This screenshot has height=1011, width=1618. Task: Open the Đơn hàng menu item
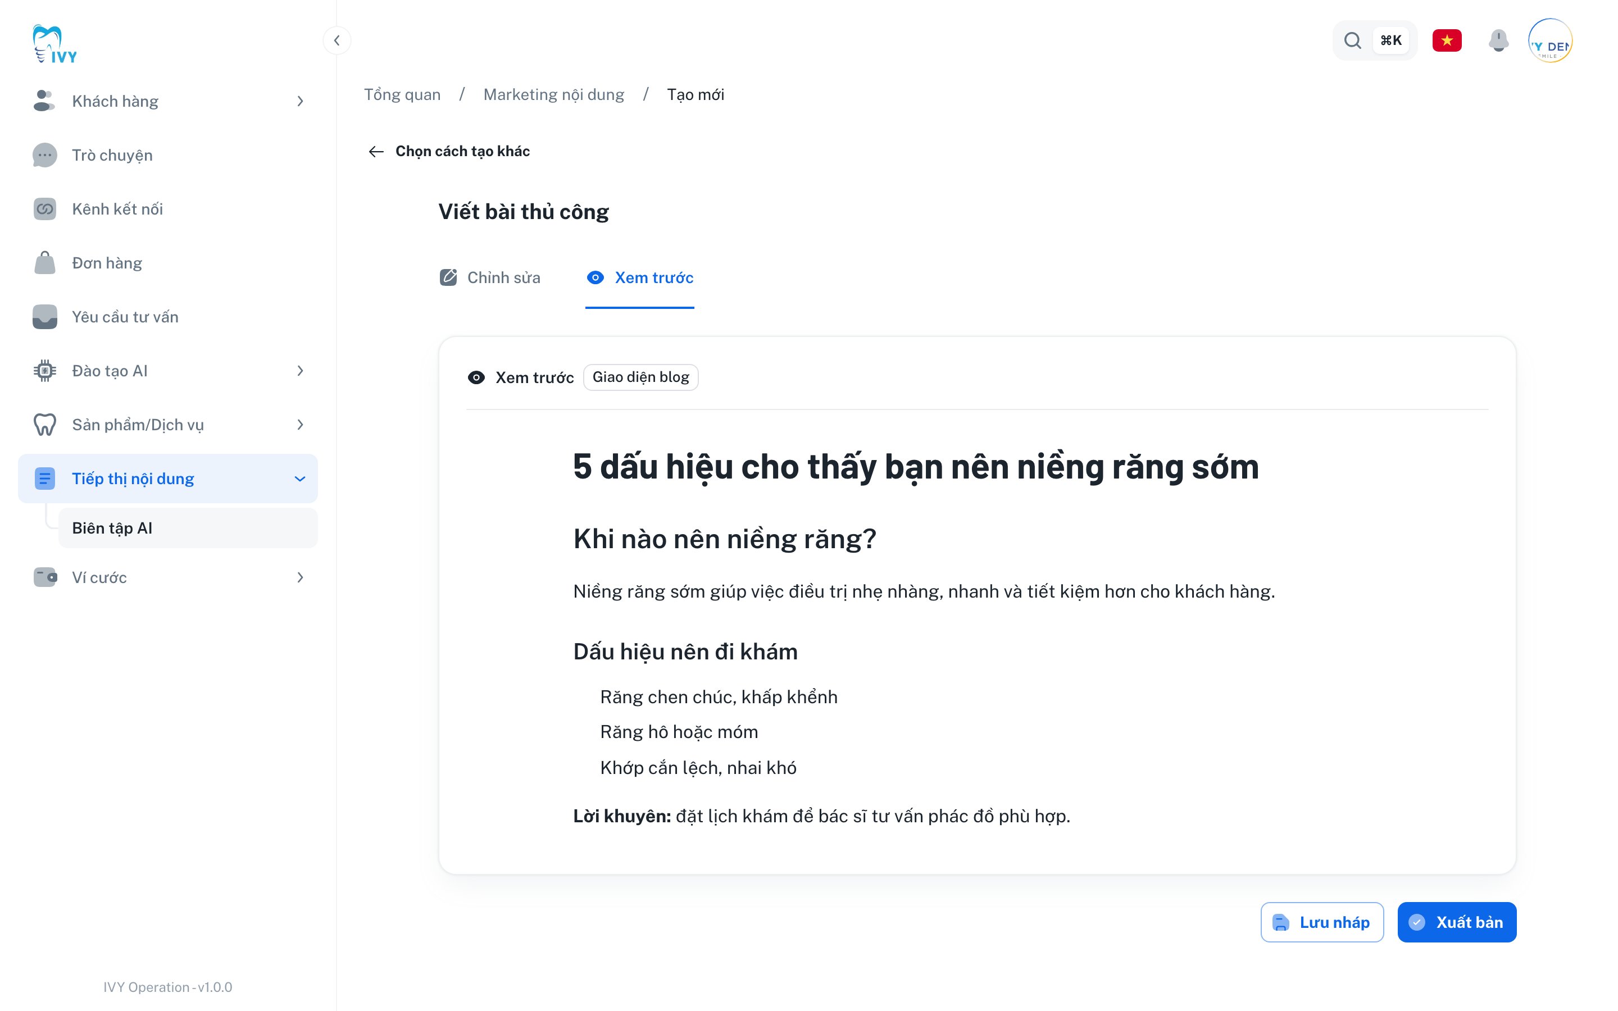point(168,263)
